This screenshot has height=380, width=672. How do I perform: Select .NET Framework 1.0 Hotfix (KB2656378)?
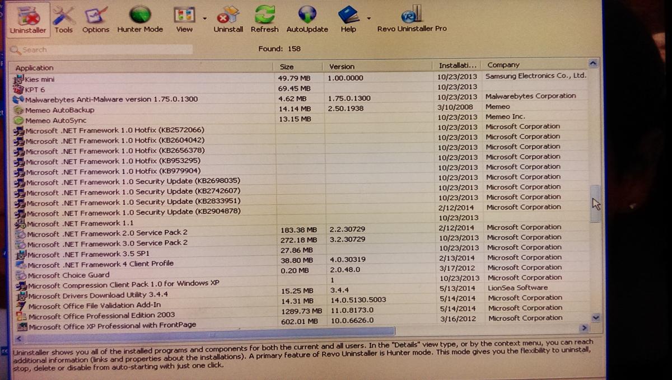click(115, 151)
